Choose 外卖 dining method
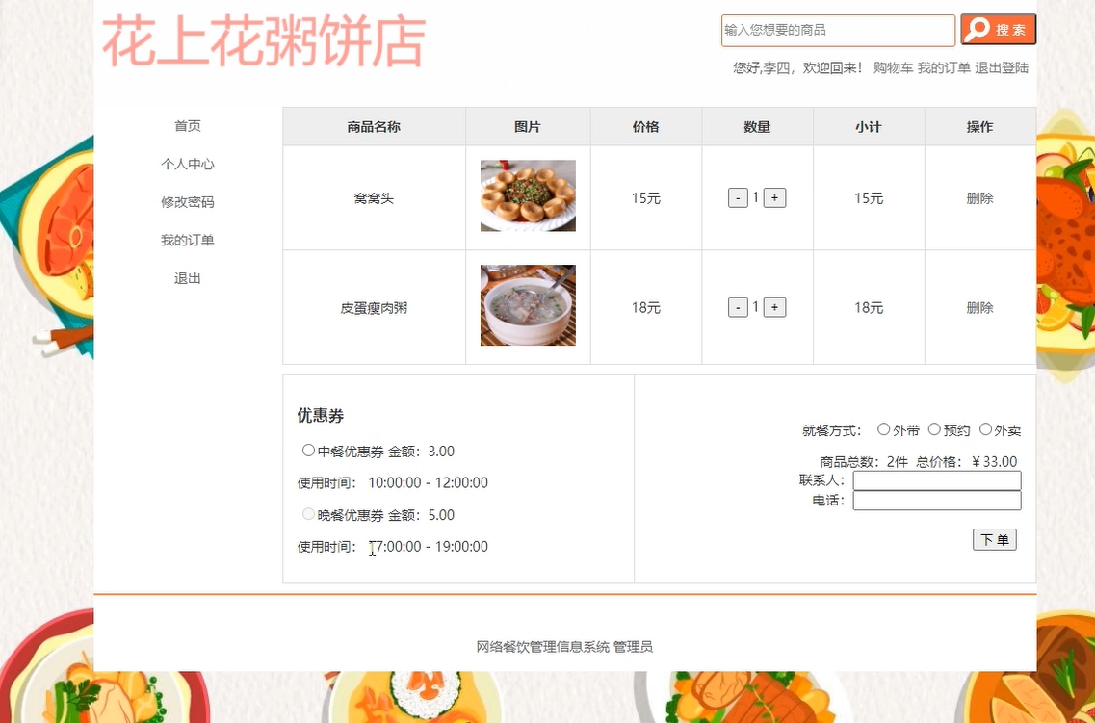 pos(985,429)
